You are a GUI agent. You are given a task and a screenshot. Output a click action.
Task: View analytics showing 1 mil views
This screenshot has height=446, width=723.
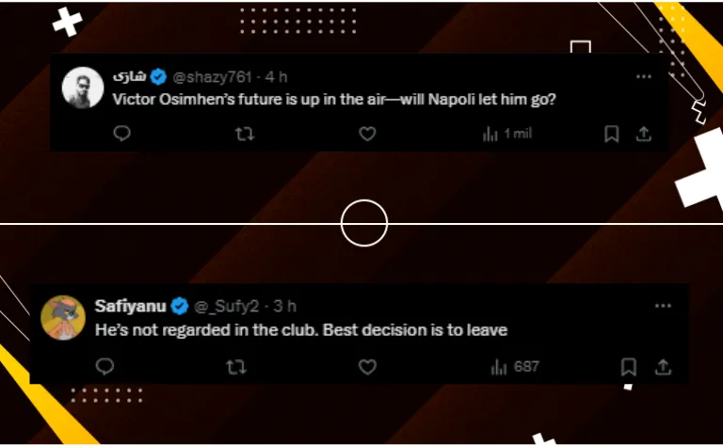(507, 134)
